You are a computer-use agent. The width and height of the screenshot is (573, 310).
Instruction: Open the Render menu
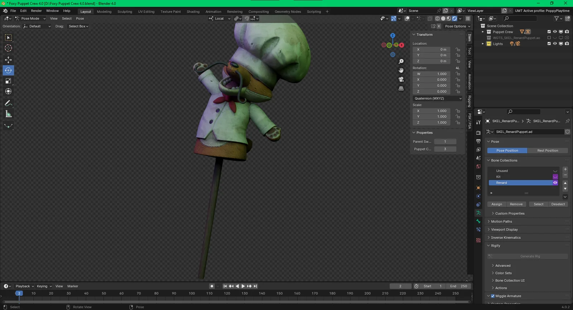click(x=36, y=11)
